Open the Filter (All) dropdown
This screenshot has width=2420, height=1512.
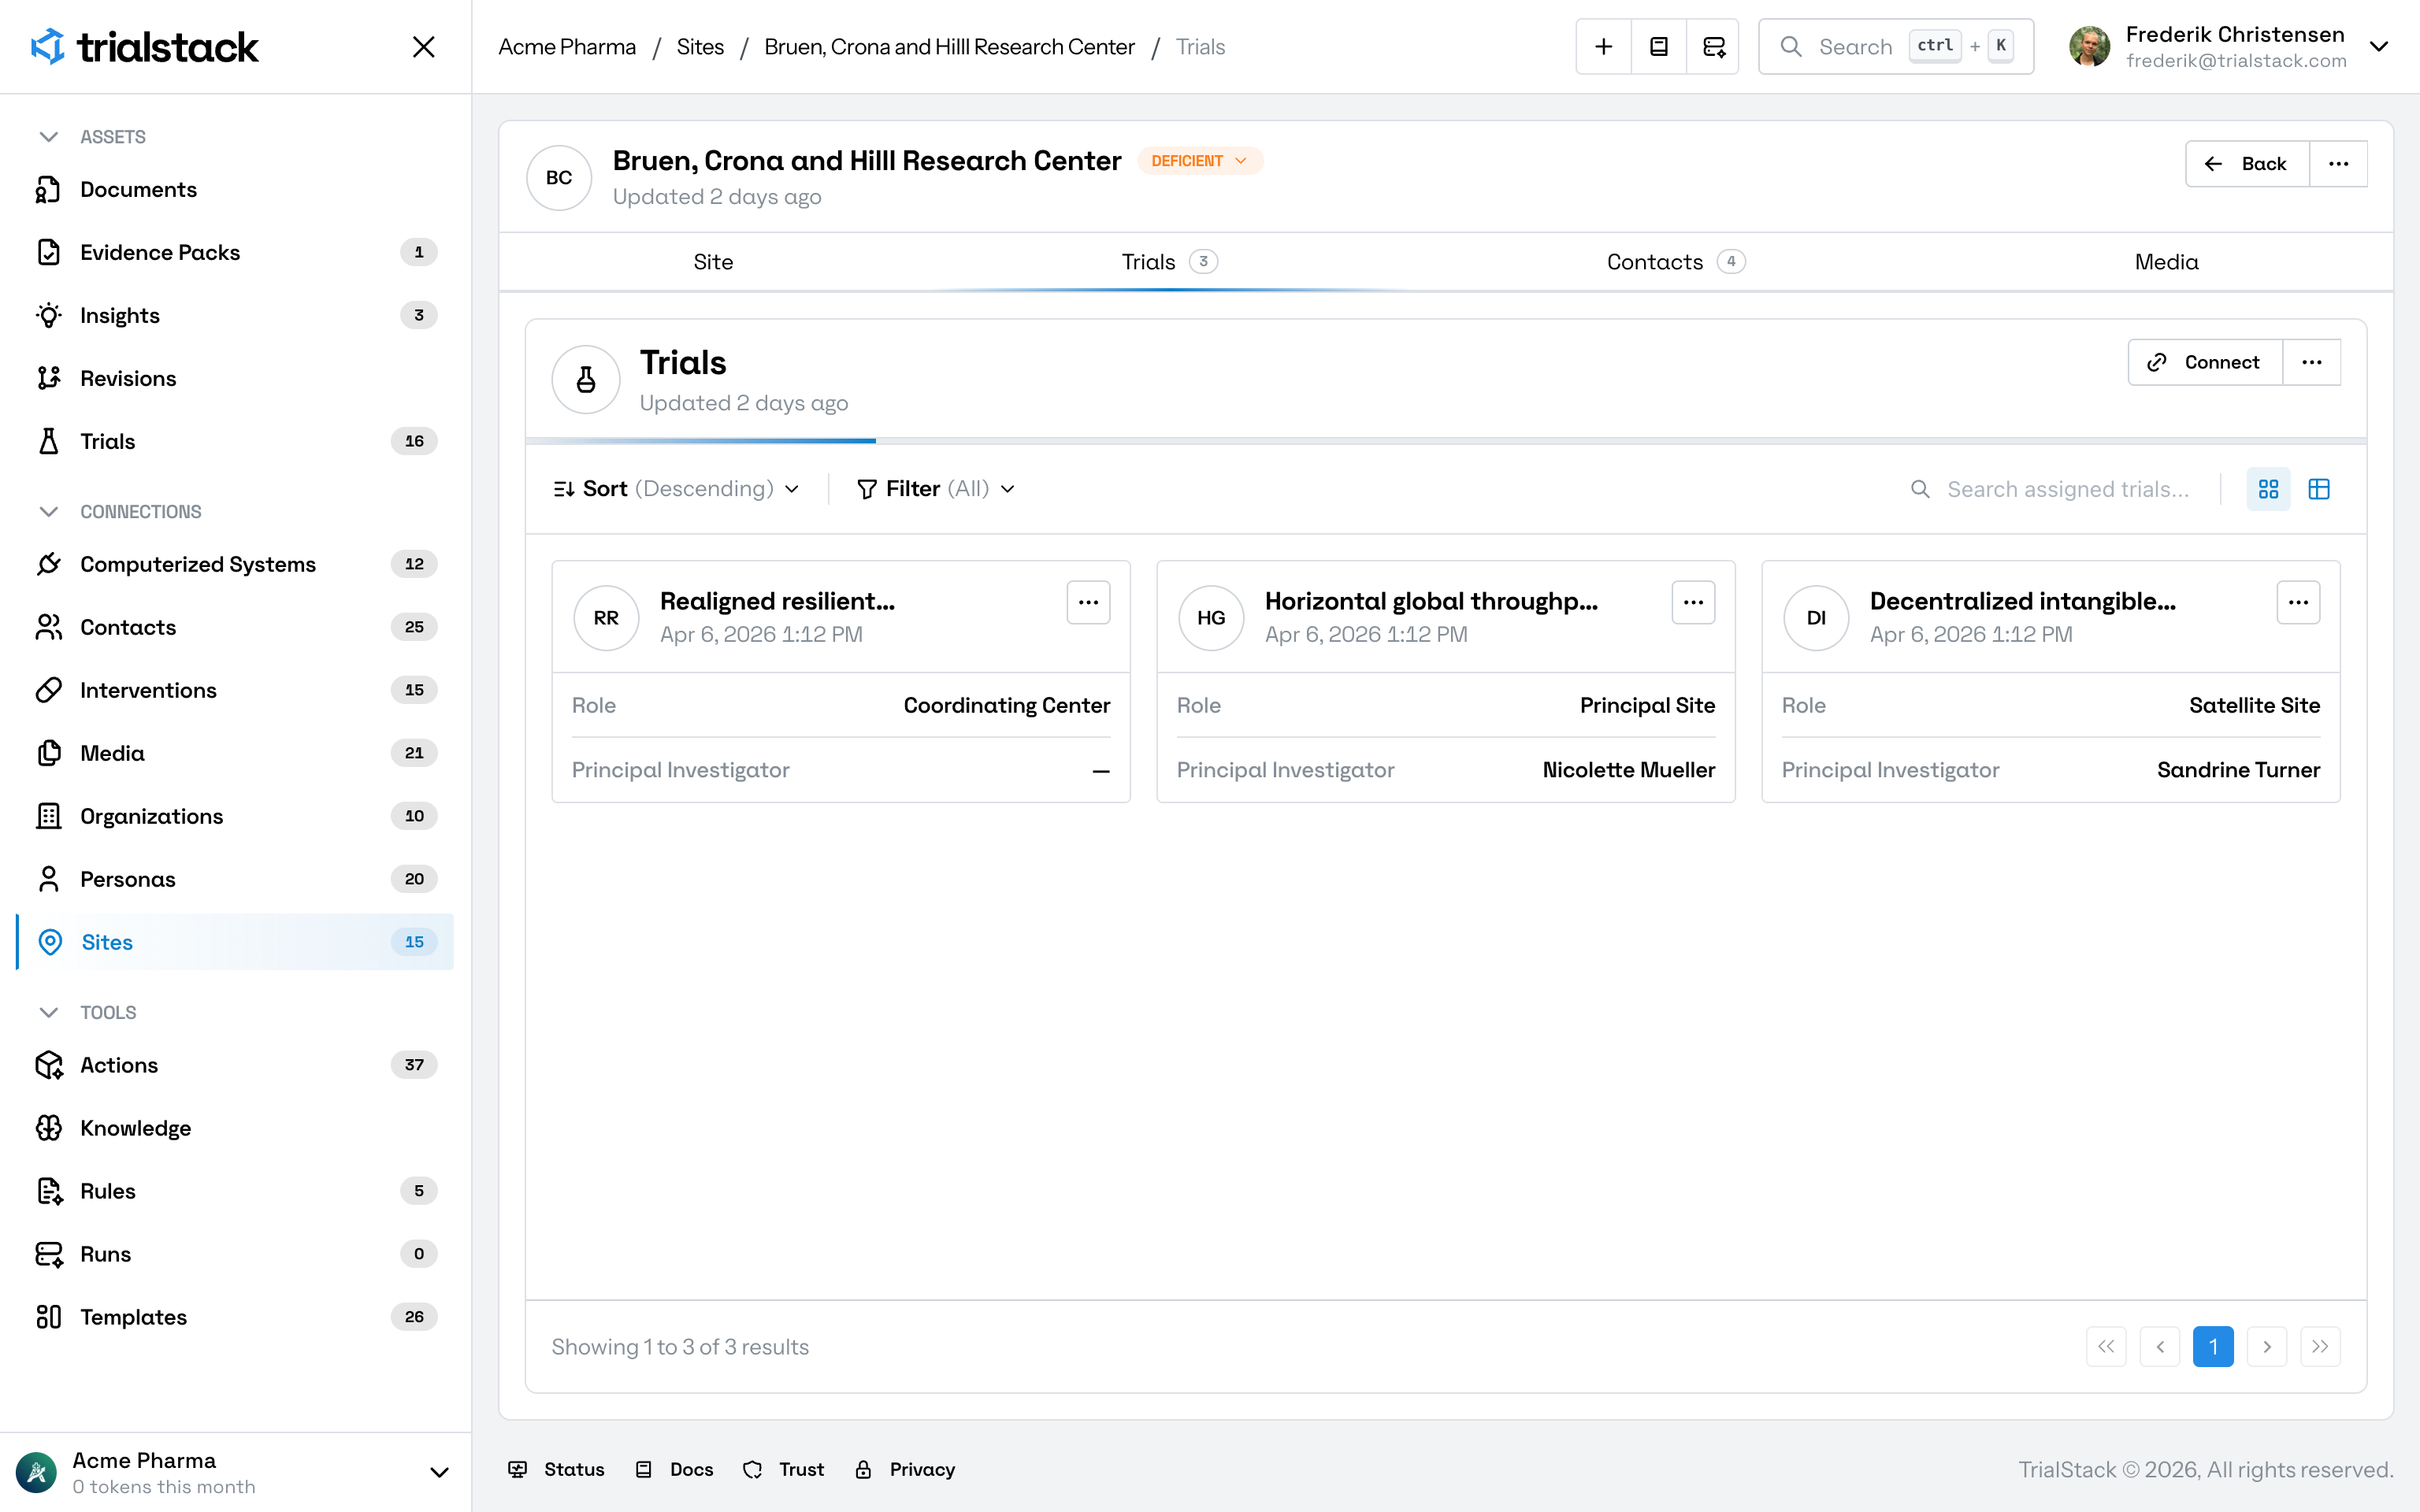(936, 489)
